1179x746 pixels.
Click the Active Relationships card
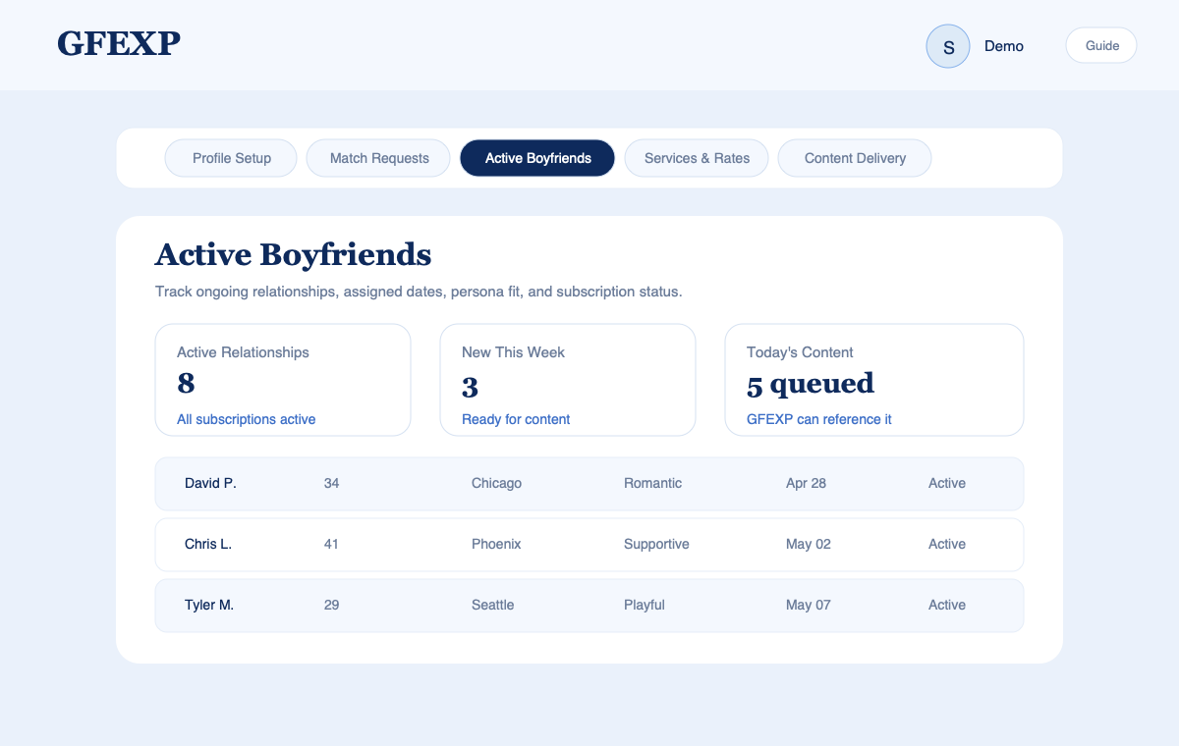click(283, 380)
